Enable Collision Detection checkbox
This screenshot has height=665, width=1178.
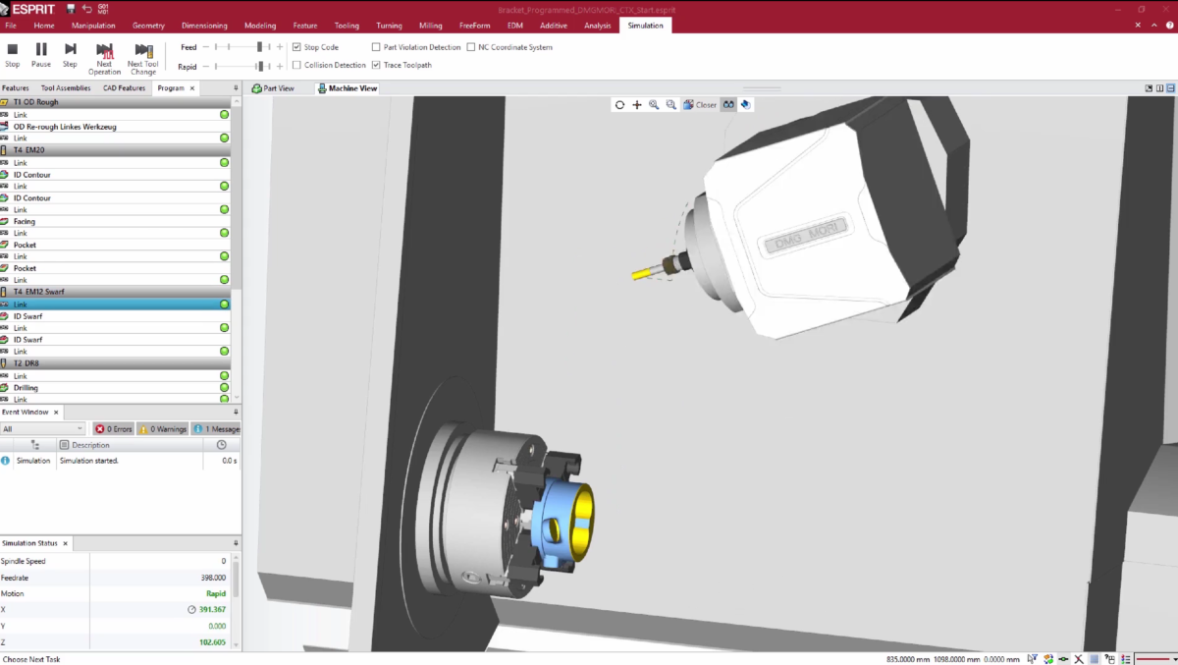coord(296,65)
